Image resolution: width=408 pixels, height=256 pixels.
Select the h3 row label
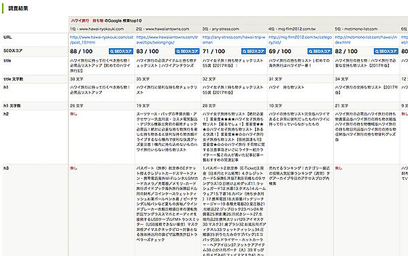6,168
